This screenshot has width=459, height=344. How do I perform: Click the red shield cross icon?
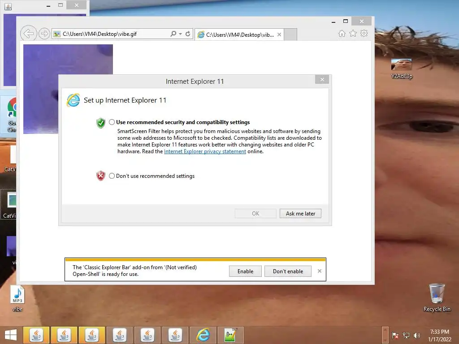pyautogui.click(x=101, y=176)
